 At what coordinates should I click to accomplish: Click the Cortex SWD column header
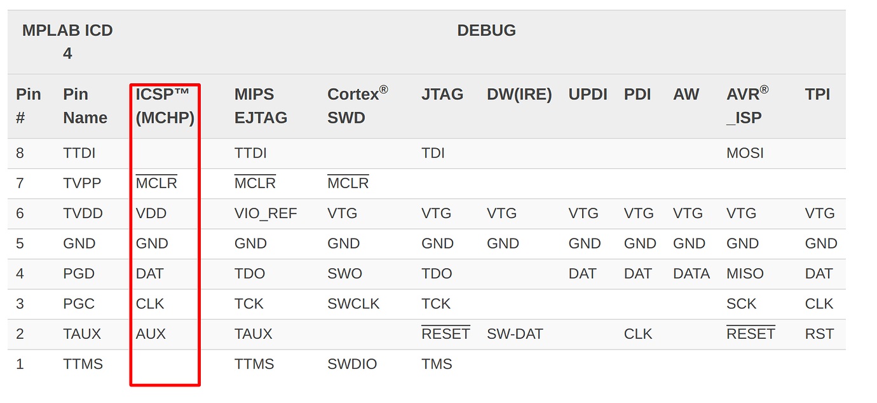[357, 106]
